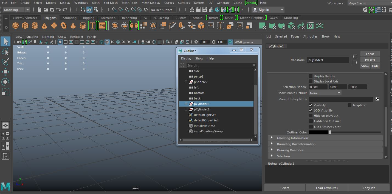Click the Save scene icon
This screenshot has height=194, width=392.
tap(52, 10)
